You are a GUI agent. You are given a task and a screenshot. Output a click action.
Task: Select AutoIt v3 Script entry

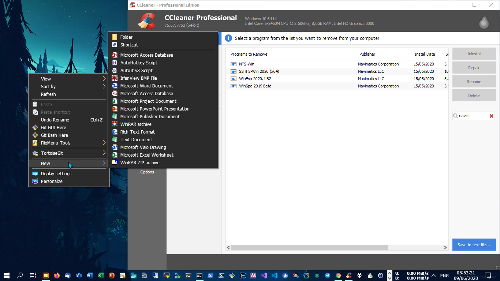(163, 70)
